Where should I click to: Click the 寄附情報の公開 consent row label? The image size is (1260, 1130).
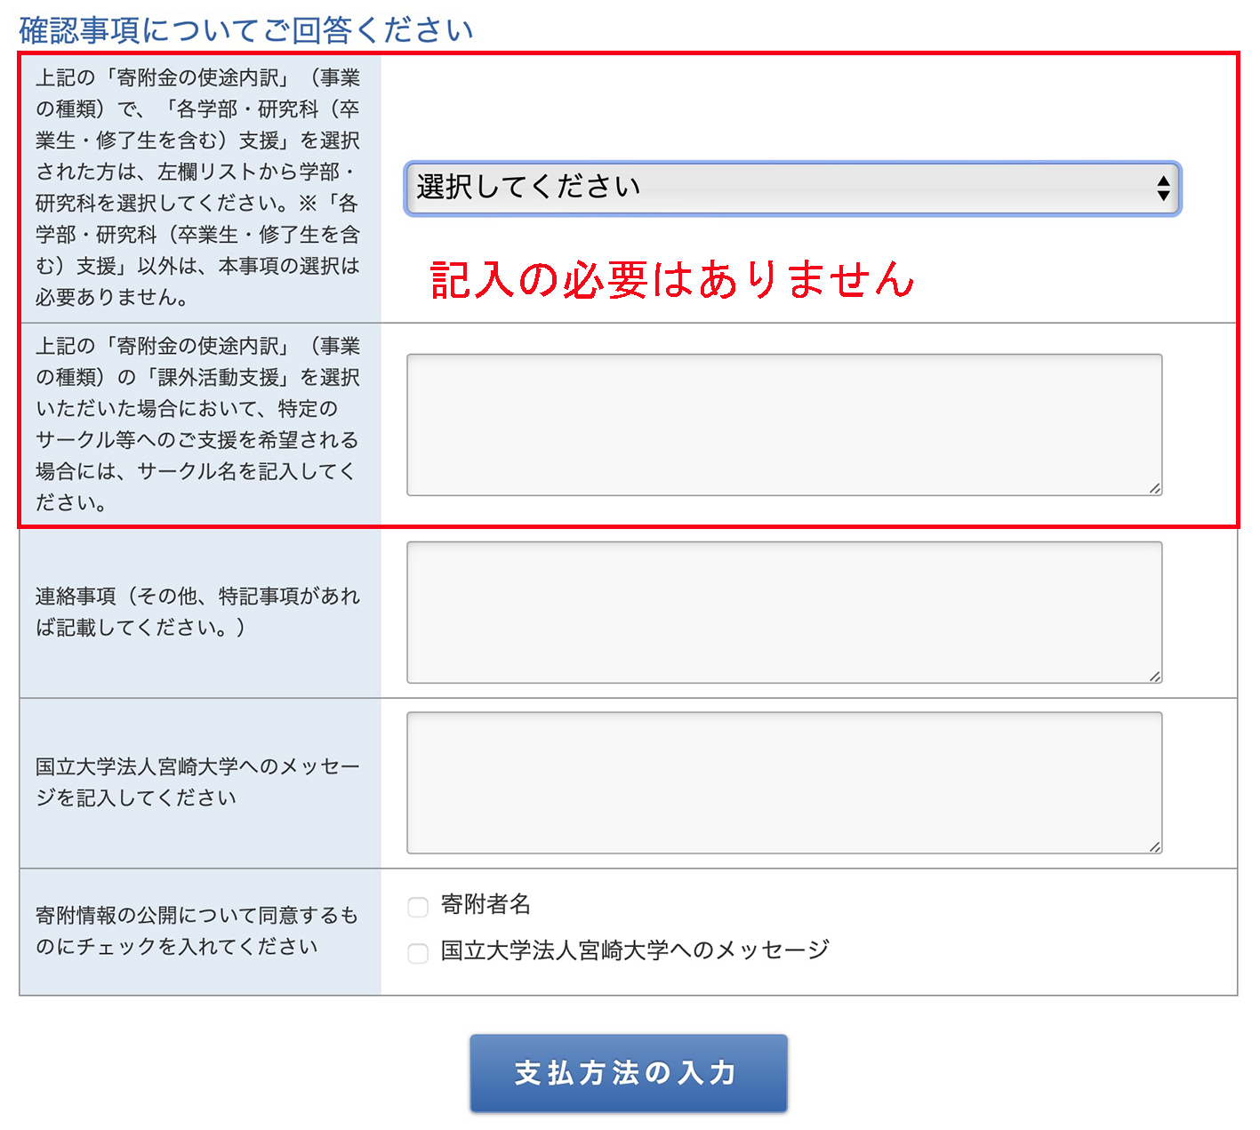point(197,930)
